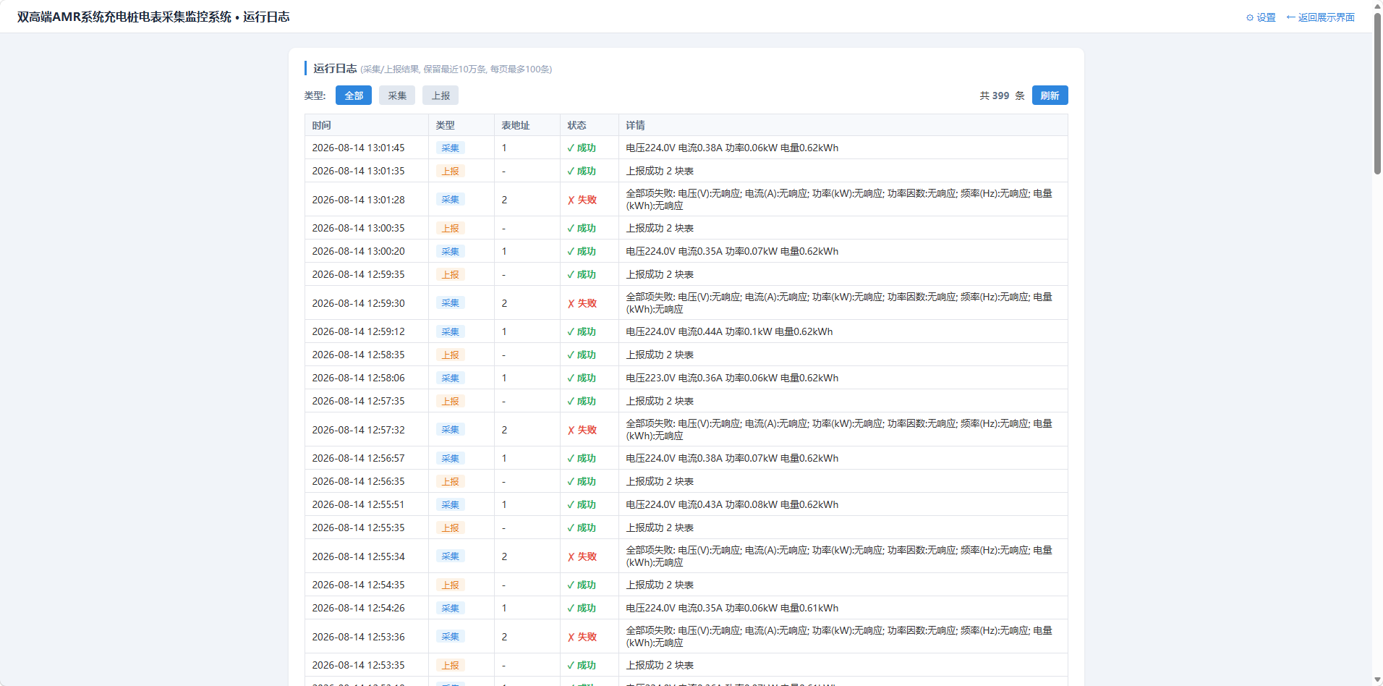Click timestamp 2026-08-14 12:59:30
1383x686 pixels.
pos(359,303)
